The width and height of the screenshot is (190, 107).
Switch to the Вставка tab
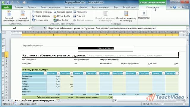pyautogui.click(x=32, y=7)
